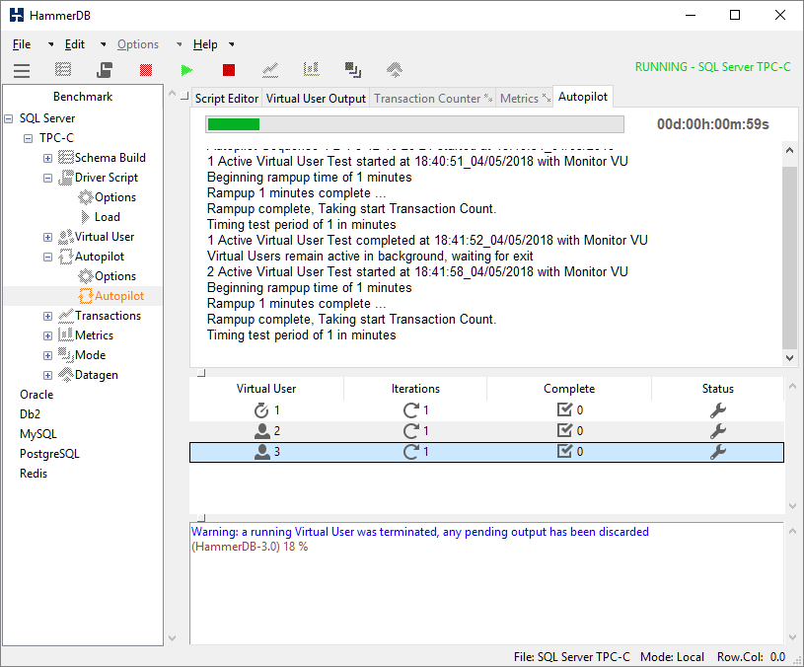Select the Autopilot tab
The height and width of the screenshot is (667, 804).
point(583,97)
